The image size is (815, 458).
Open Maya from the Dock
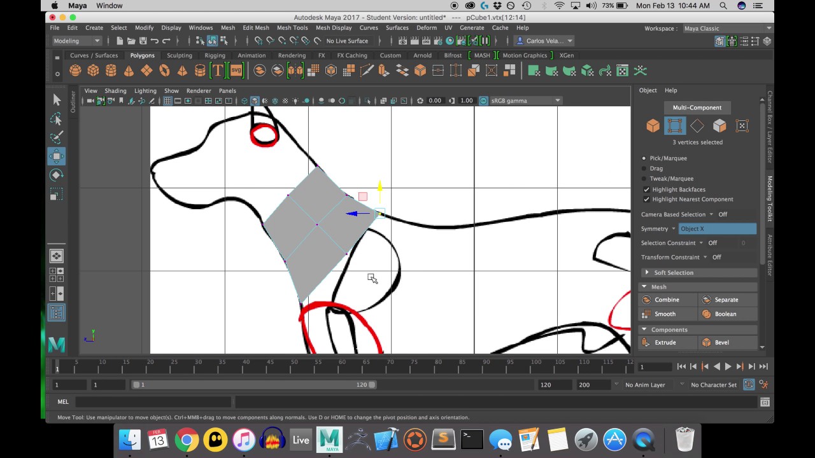pyautogui.click(x=330, y=440)
